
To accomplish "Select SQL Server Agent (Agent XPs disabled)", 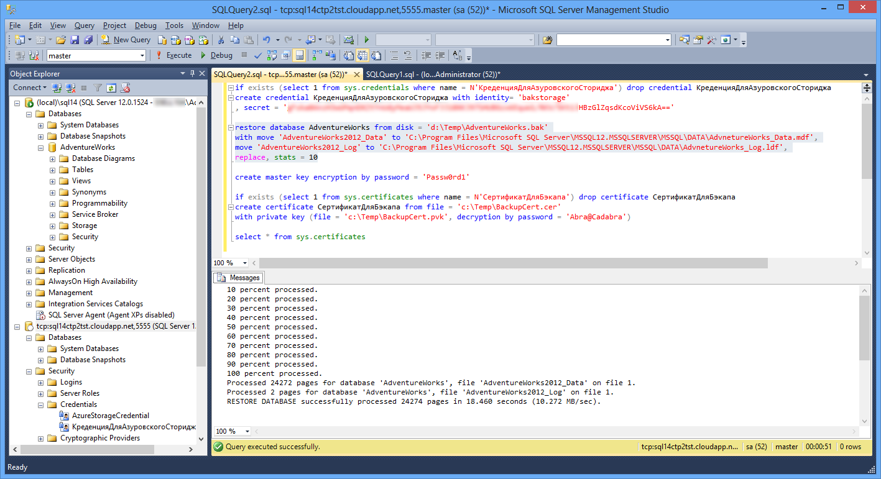I will click(x=111, y=315).
